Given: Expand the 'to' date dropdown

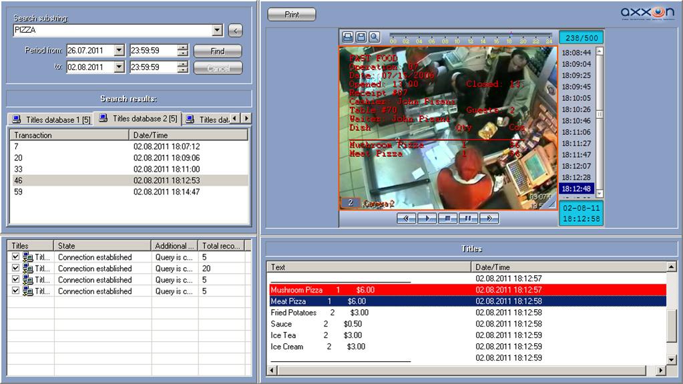Looking at the screenshot, I should [x=119, y=67].
